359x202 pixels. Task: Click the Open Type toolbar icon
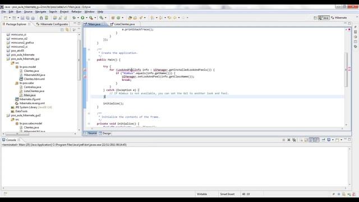(x=130, y=17)
